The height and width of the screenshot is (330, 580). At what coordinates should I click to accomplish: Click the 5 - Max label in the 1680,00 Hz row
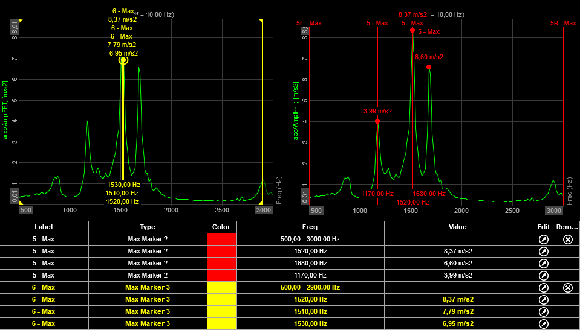click(x=44, y=263)
